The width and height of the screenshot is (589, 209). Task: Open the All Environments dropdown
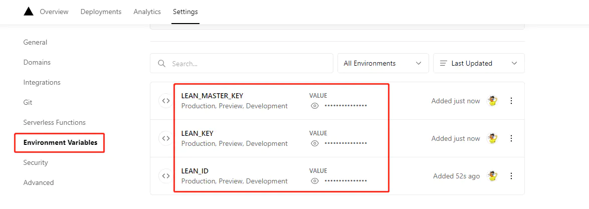tap(383, 63)
